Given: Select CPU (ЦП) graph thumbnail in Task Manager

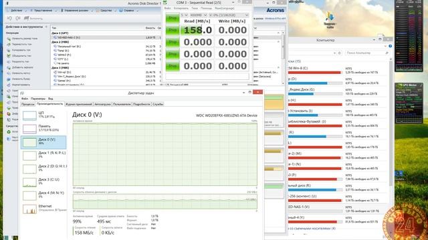Looking at the screenshot, I should pyautogui.click(x=29, y=115).
